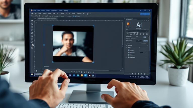Click the top-right crop corner handle

click(x=93, y=26)
